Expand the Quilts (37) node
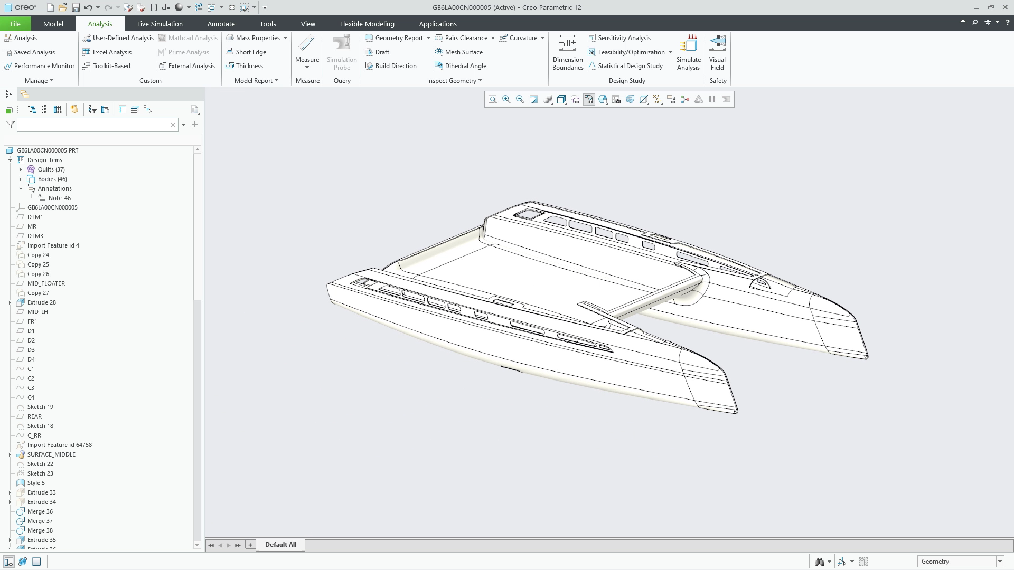The height and width of the screenshot is (570, 1014). [21, 169]
